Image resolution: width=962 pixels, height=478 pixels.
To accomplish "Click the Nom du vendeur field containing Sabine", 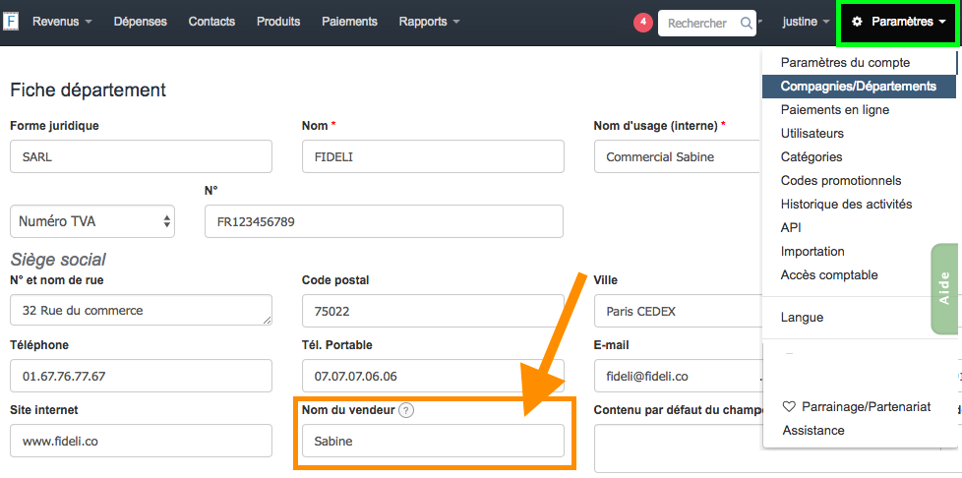I will click(x=433, y=441).
